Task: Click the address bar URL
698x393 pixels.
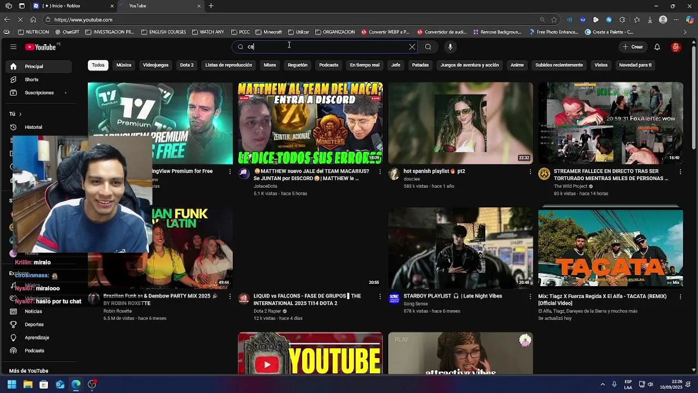Action: [x=83, y=20]
